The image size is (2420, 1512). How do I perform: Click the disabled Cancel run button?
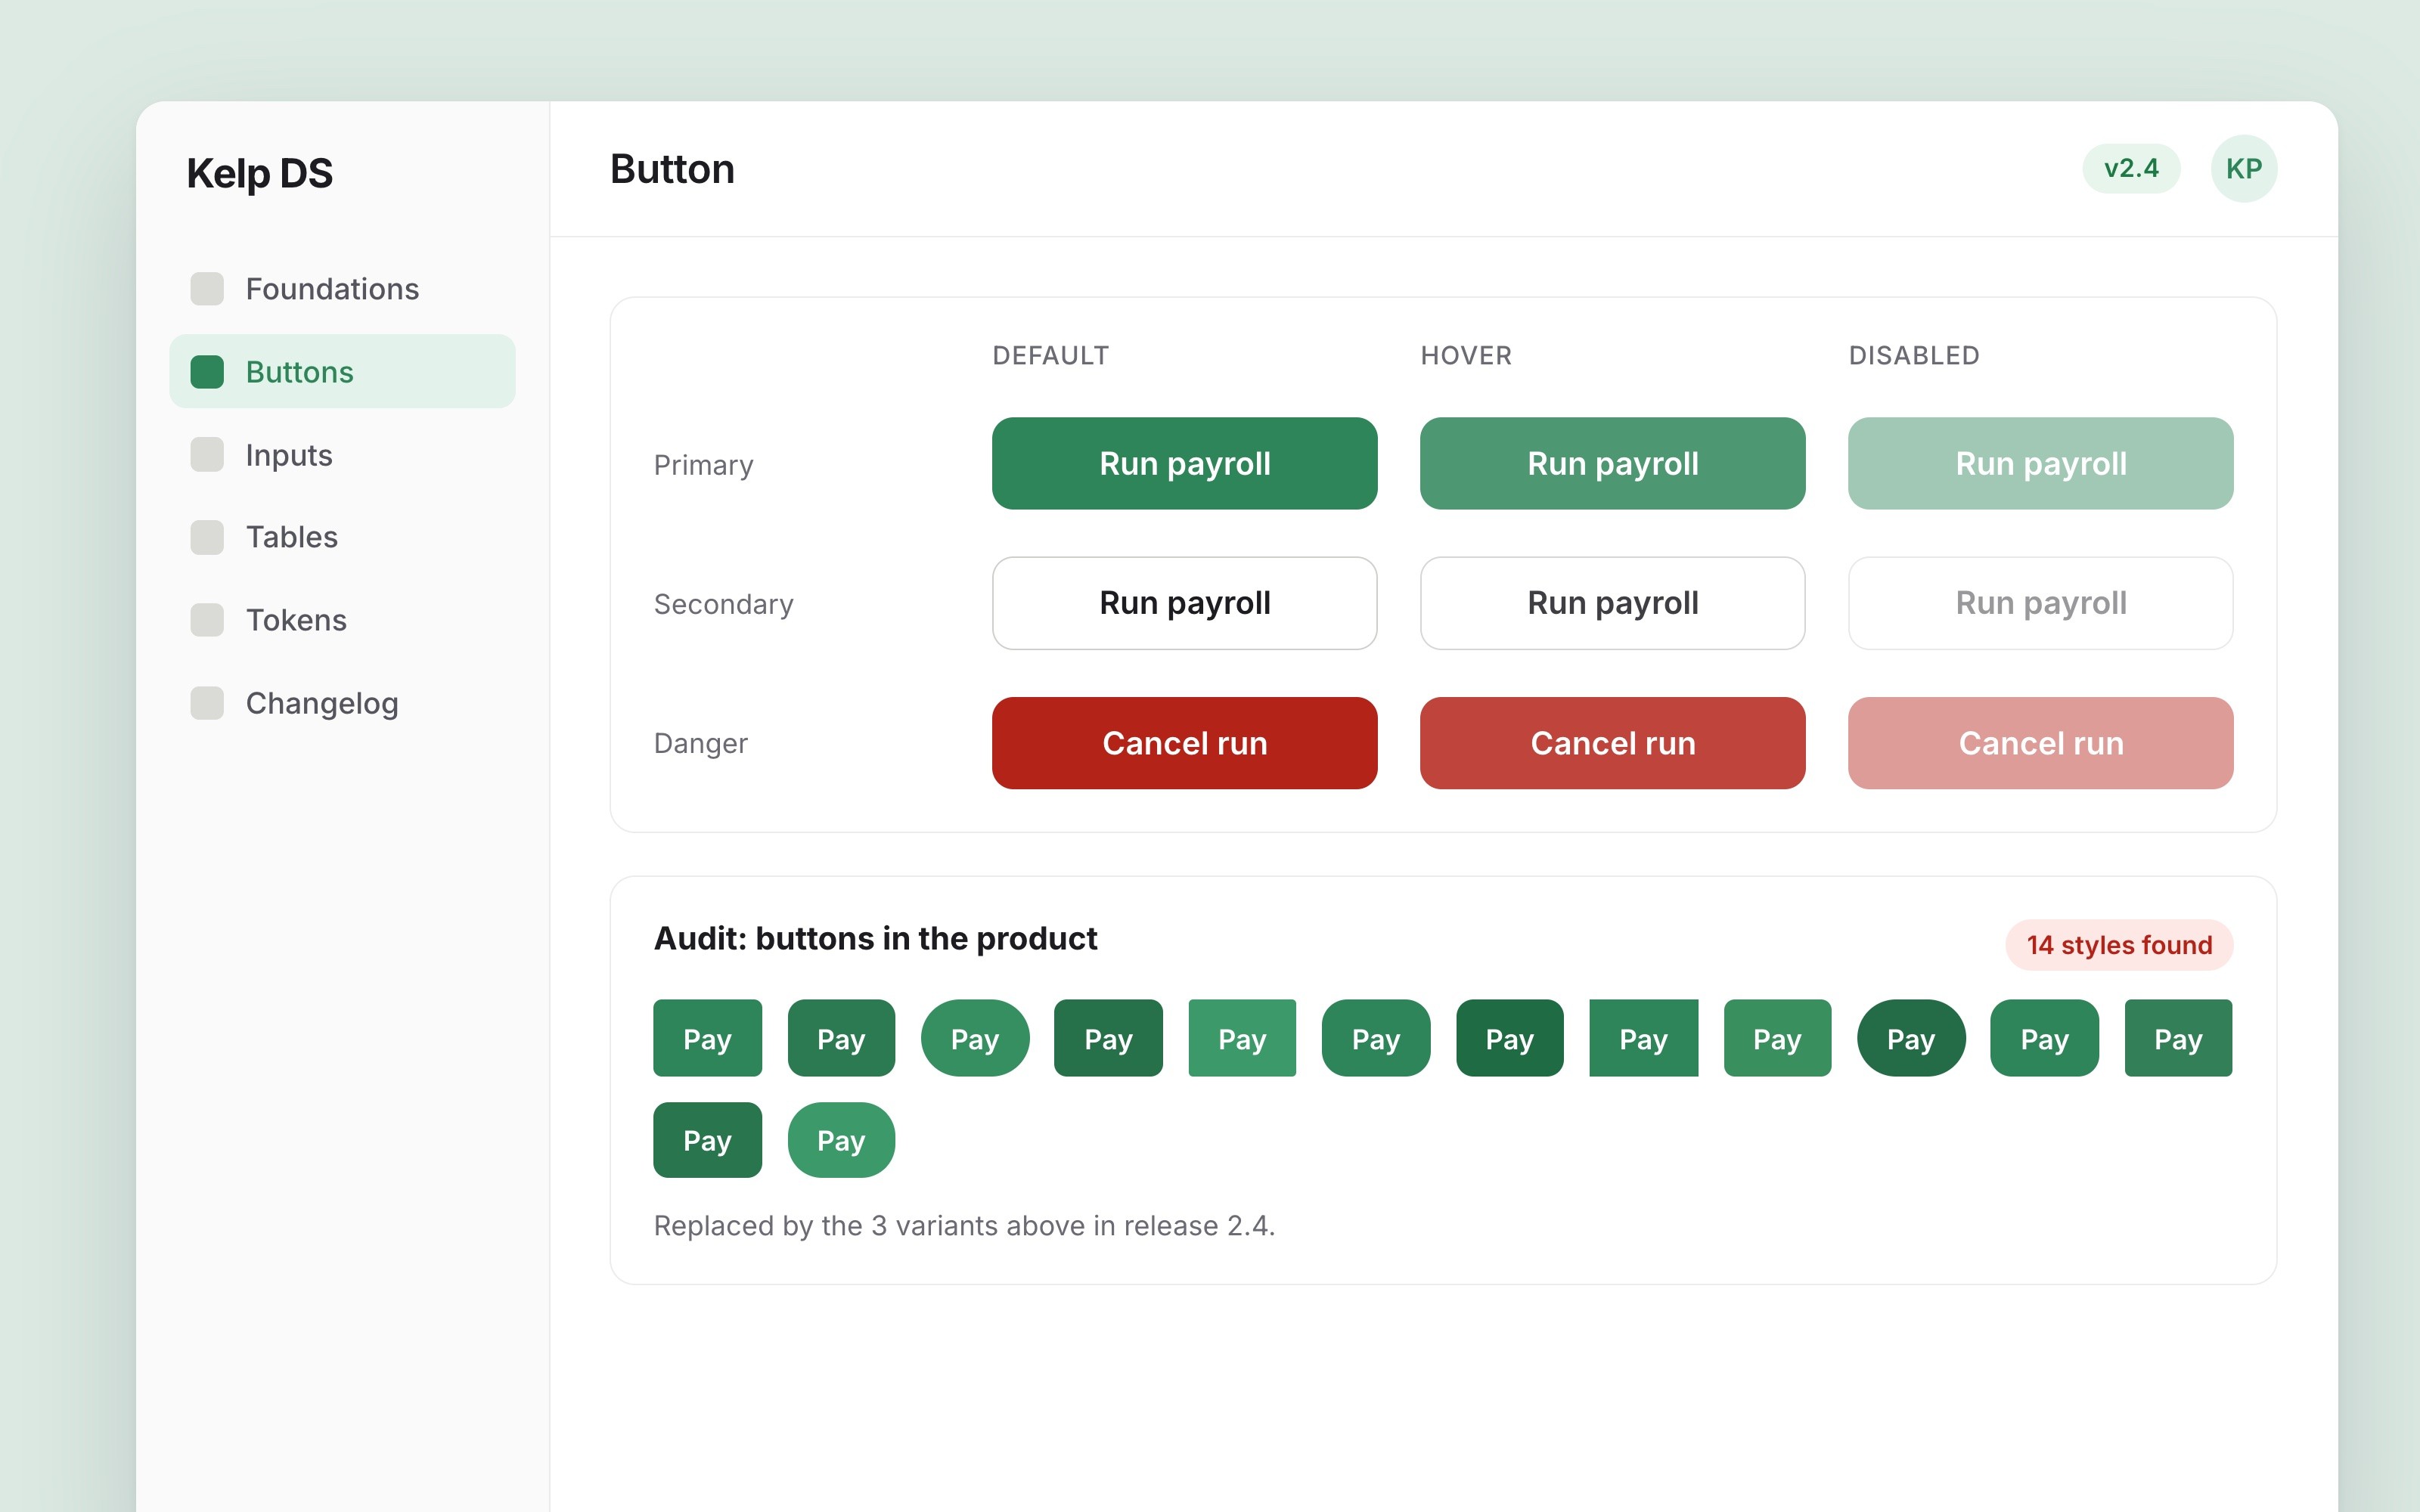coord(2040,743)
